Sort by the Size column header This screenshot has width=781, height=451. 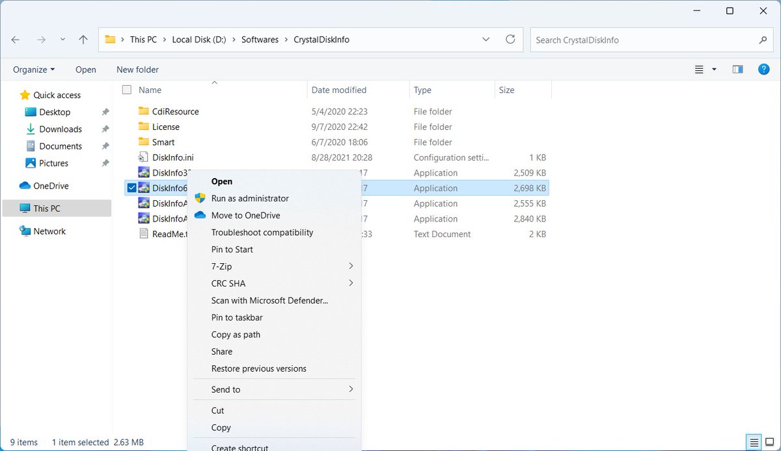point(506,90)
